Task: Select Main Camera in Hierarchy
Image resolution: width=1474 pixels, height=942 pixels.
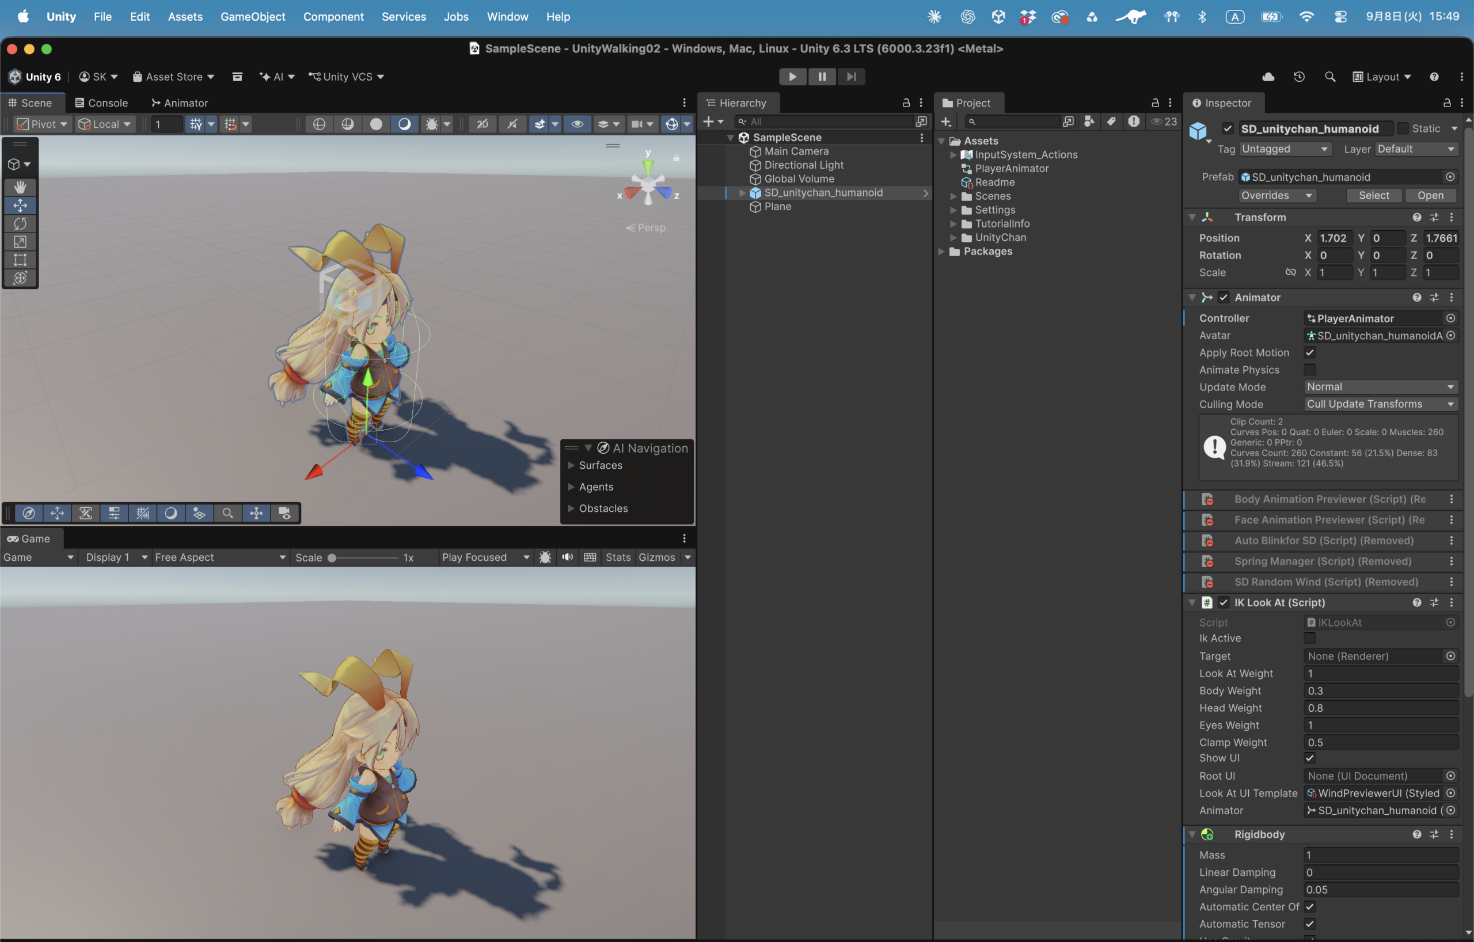Action: (x=796, y=151)
